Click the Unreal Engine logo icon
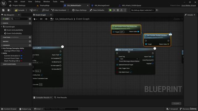This screenshot has height=111, width=198. pyautogui.click(x=3, y=3)
